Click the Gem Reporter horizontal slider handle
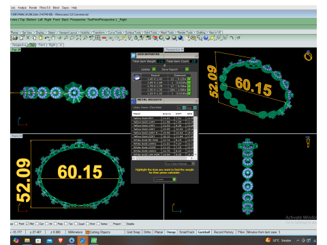This screenshot has height=245, width=327. (165, 65)
